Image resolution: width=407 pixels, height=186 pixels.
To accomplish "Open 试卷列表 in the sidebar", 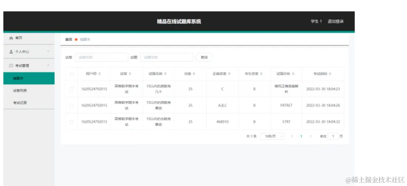I will click(29, 91).
